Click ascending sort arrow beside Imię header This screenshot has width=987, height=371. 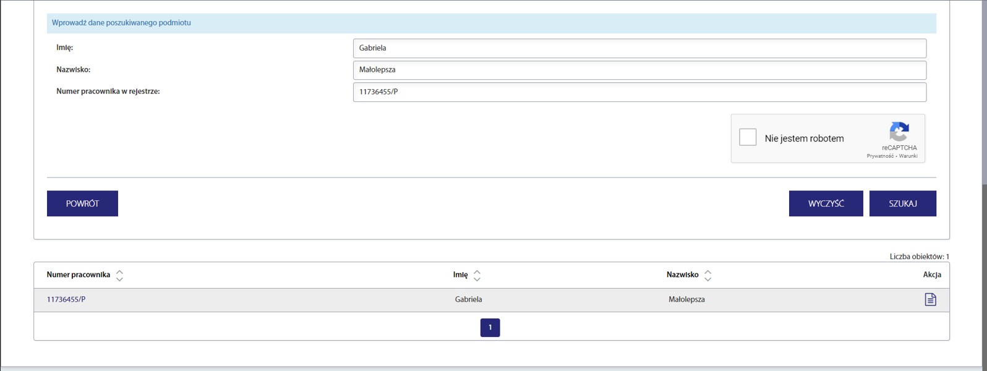point(477,271)
